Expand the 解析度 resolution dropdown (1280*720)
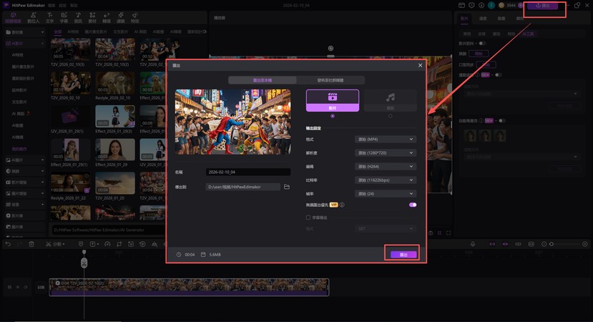Image resolution: width=593 pixels, height=322 pixels. tap(385, 152)
